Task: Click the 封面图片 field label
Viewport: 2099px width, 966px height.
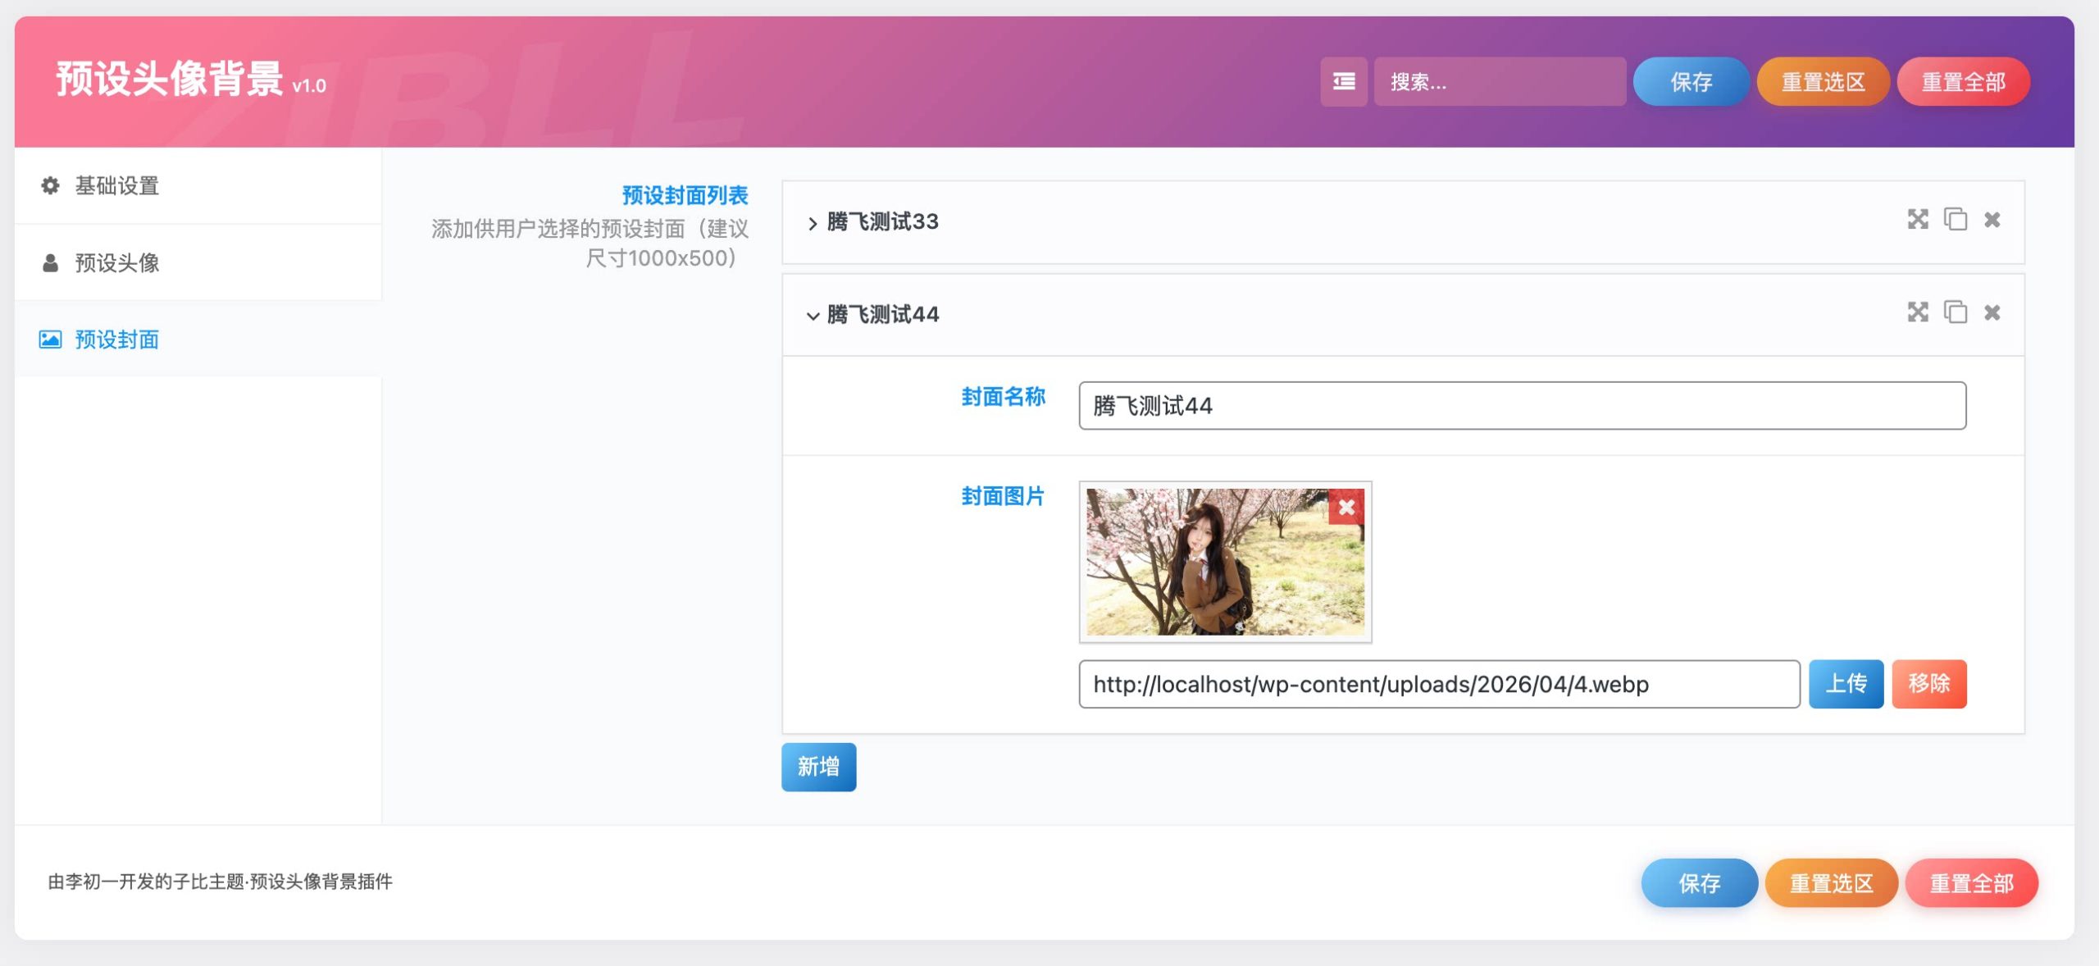Action: [1003, 496]
